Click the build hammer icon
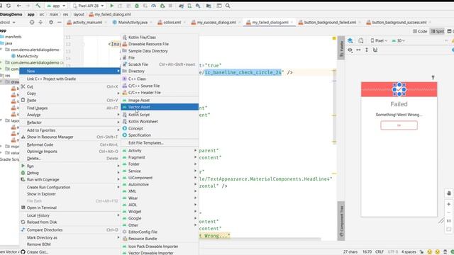The width and height of the screenshot is (454, 255). coord(38,6)
